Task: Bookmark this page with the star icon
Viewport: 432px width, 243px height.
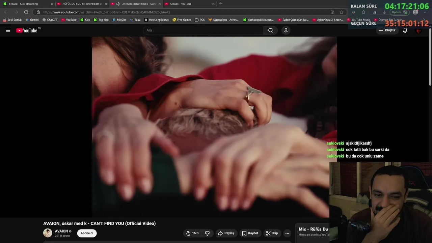Action: click(x=342, y=12)
